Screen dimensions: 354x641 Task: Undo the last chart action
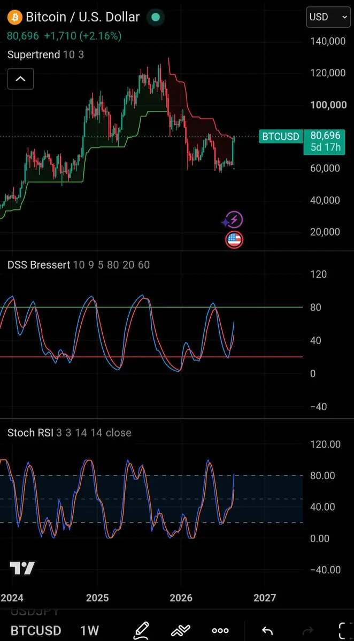click(267, 631)
